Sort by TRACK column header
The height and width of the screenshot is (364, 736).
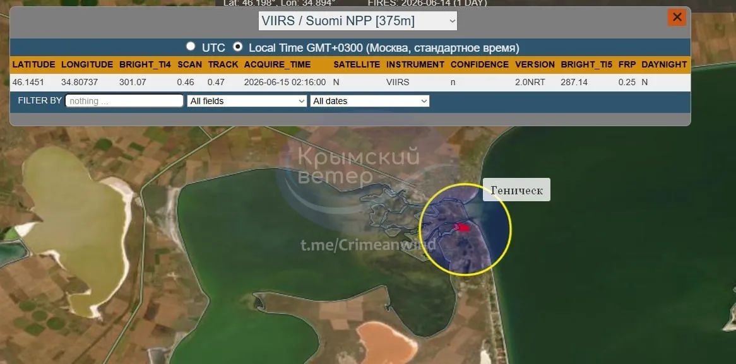(x=223, y=65)
